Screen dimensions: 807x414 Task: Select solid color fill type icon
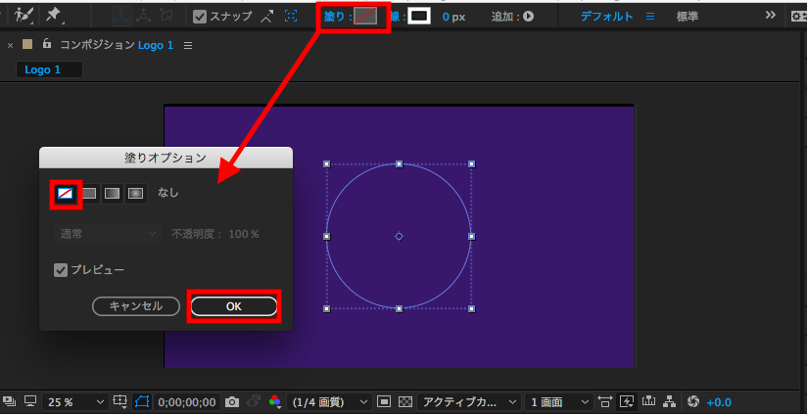(x=89, y=194)
